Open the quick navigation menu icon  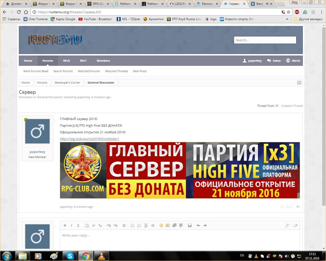click(299, 83)
